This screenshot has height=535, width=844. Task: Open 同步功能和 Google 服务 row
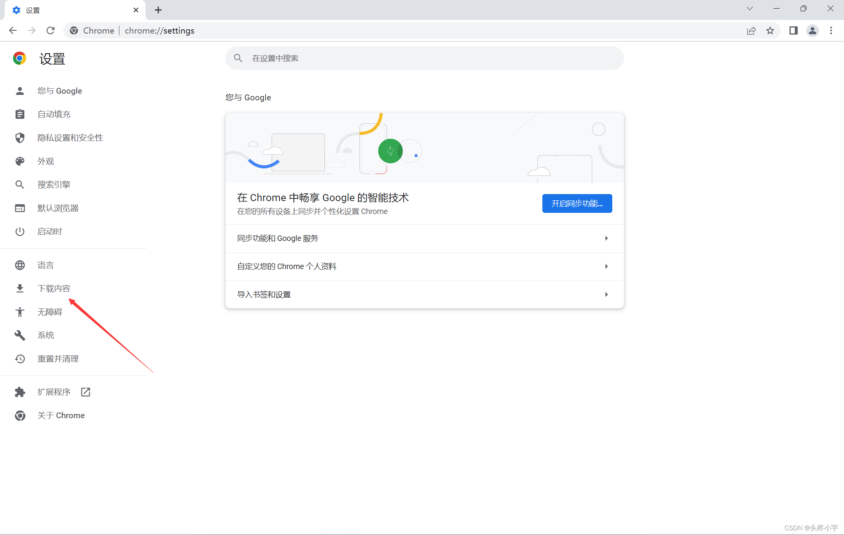pyautogui.click(x=425, y=238)
